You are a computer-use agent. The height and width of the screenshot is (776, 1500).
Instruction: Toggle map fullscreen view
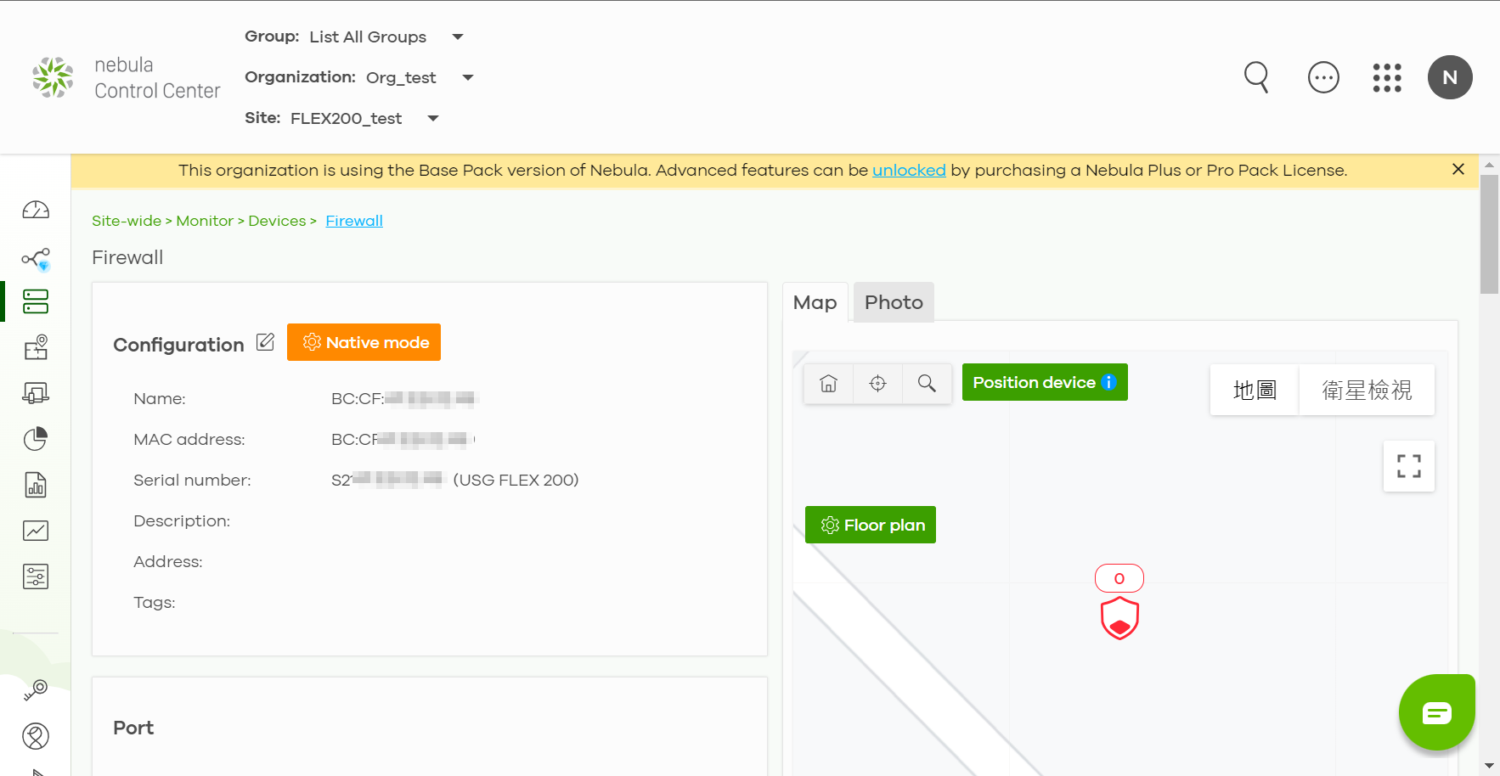tap(1409, 466)
